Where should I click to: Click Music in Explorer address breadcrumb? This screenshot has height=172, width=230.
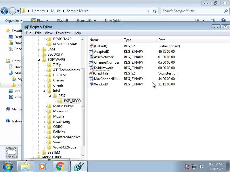coord(55,11)
